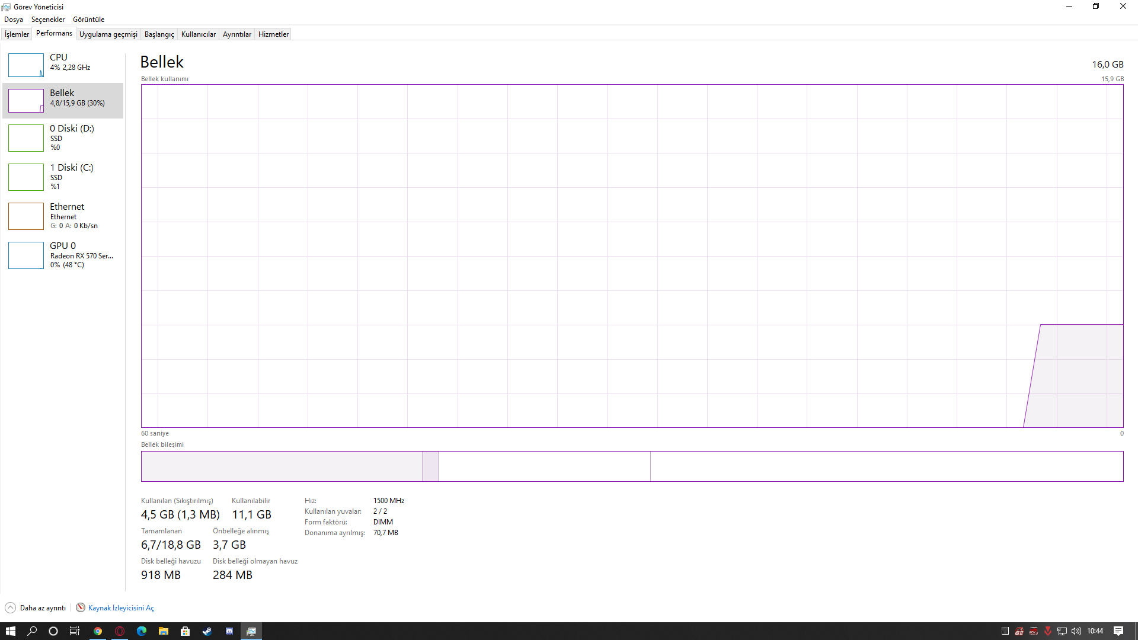Image resolution: width=1138 pixels, height=640 pixels.
Task: Switch to Uygulama geçmişi tab
Action: pyautogui.click(x=108, y=34)
